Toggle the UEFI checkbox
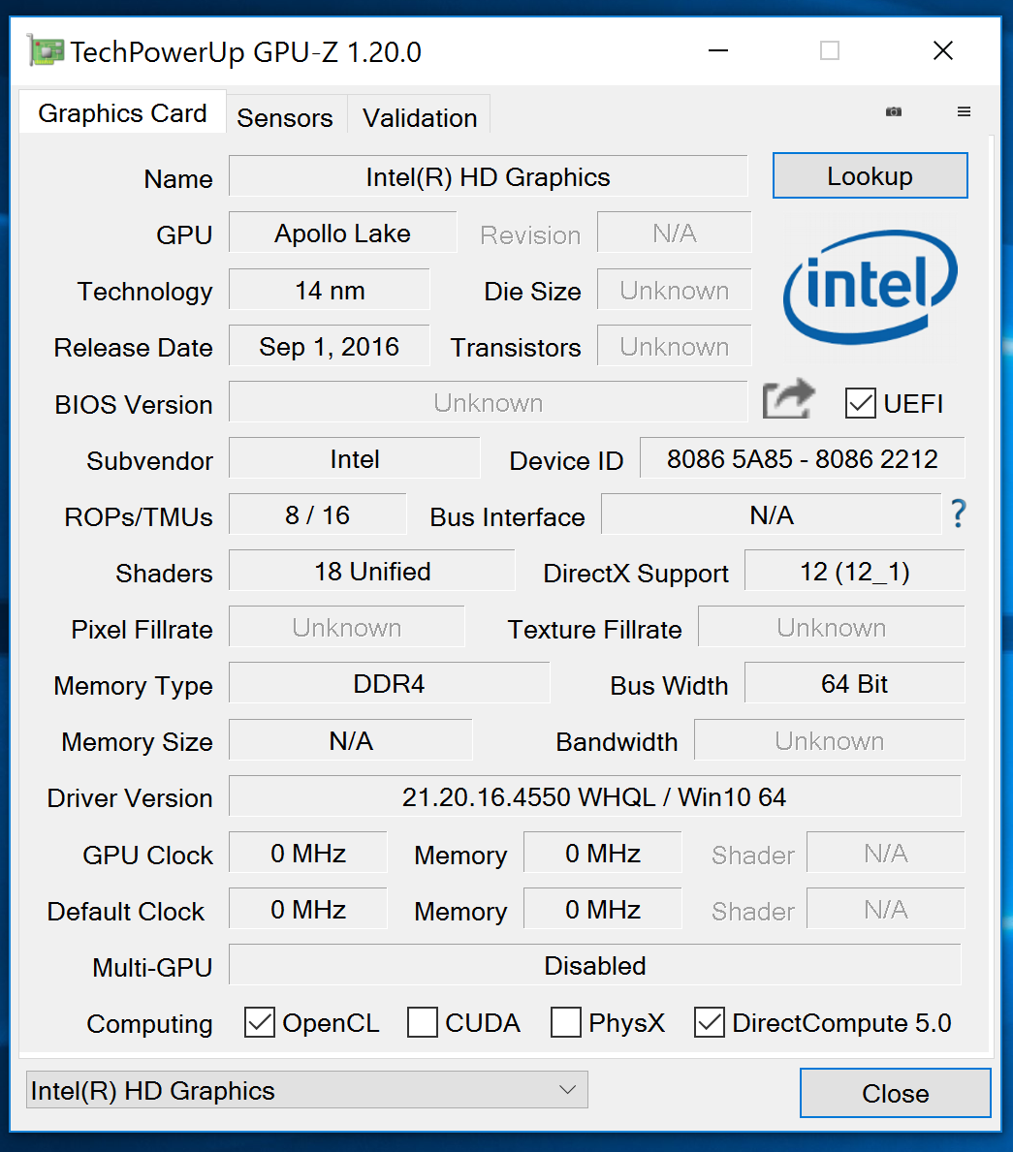Viewport: 1013px width, 1152px height. (860, 403)
